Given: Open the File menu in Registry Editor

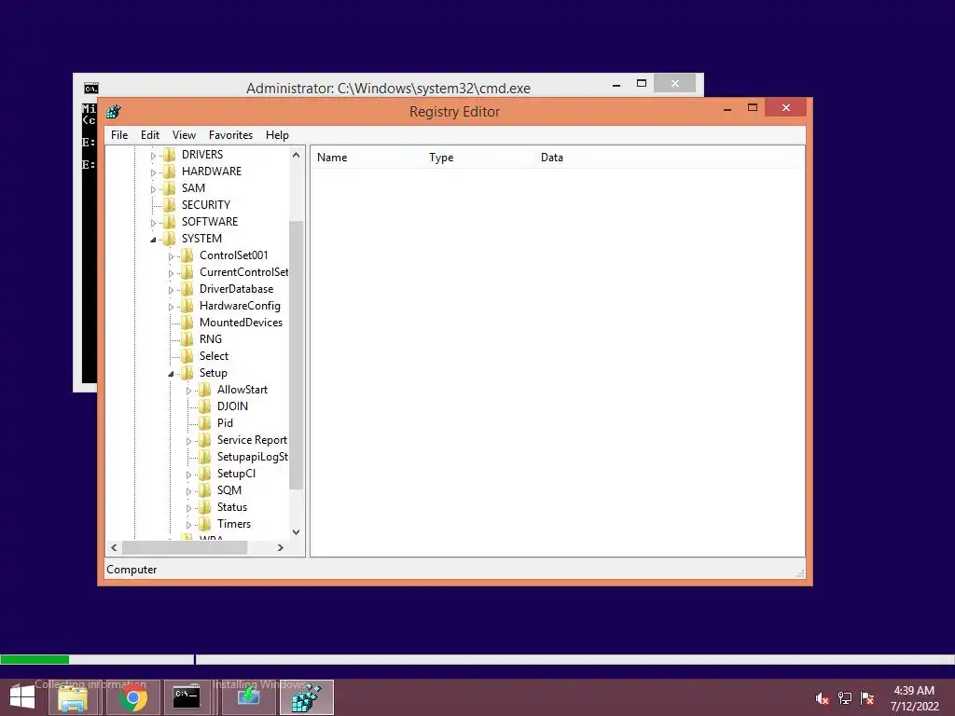Looking at the screenshot, I should point(119,135).
